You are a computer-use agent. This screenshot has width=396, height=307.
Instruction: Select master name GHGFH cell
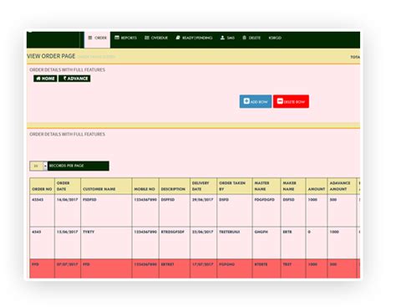267,243
